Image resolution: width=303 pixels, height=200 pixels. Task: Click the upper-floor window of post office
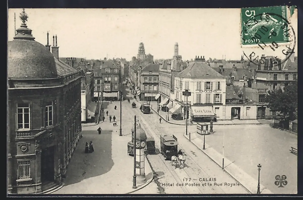[23, 118]
